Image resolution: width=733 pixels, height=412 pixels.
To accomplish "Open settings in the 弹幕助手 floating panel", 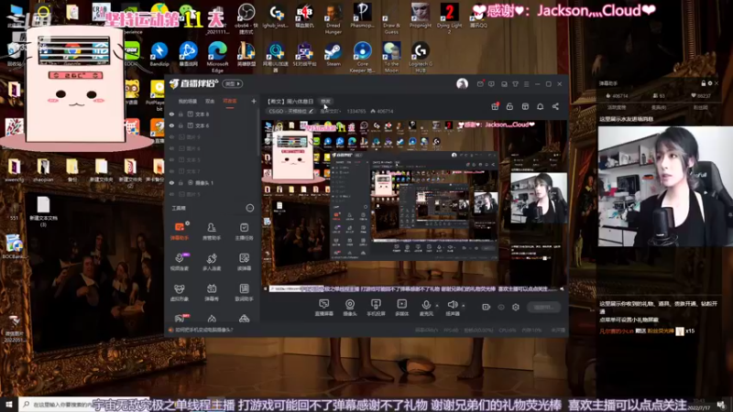I will [709, 83].
